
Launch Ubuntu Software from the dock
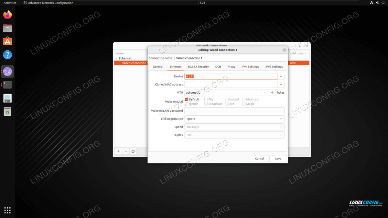pos(7,41)
